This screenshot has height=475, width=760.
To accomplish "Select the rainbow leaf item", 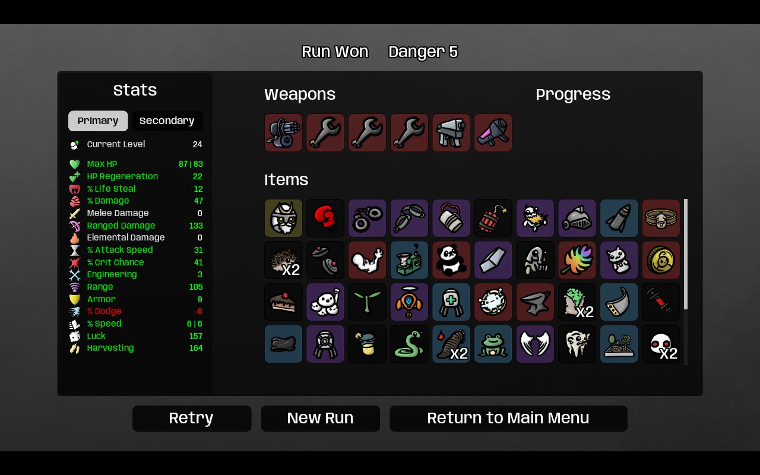I will (577, 260).
